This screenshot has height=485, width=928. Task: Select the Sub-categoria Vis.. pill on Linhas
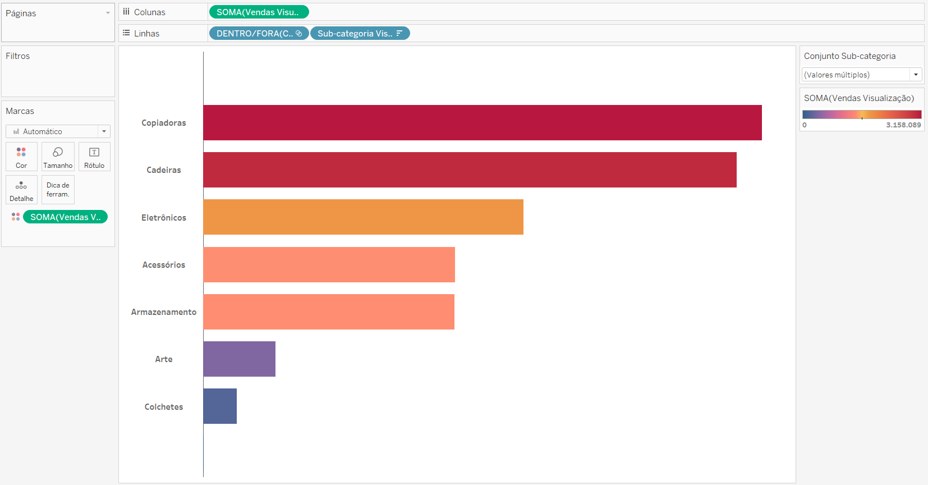[x=360, y=33]
